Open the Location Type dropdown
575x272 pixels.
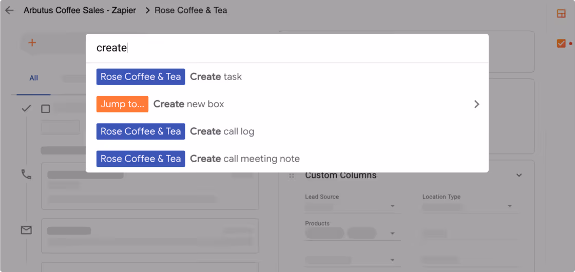tap(470, 206)
